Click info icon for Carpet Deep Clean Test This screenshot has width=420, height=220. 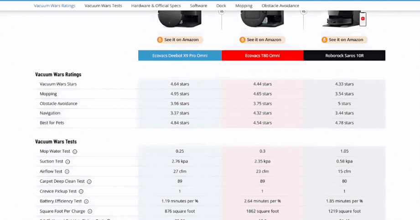coord(89,182)
